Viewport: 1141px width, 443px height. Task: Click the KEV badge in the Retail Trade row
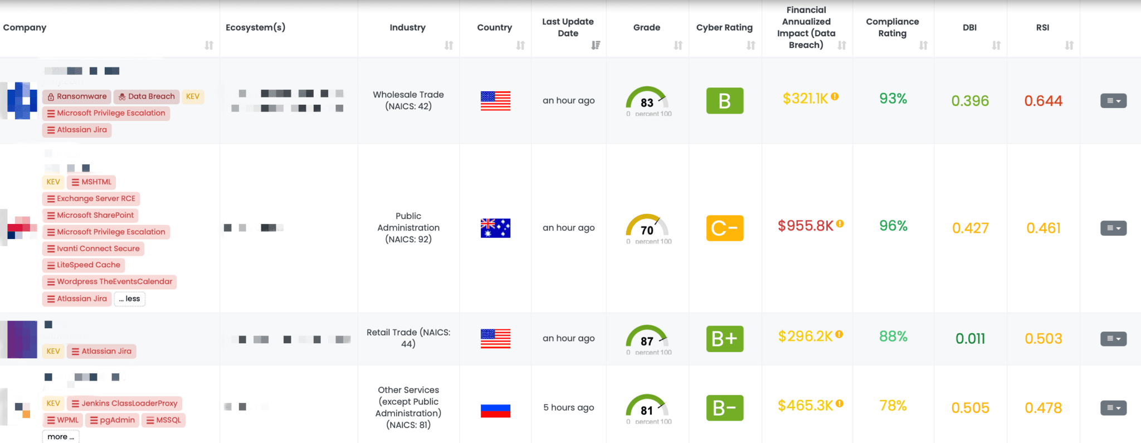[x=53, y=351]
